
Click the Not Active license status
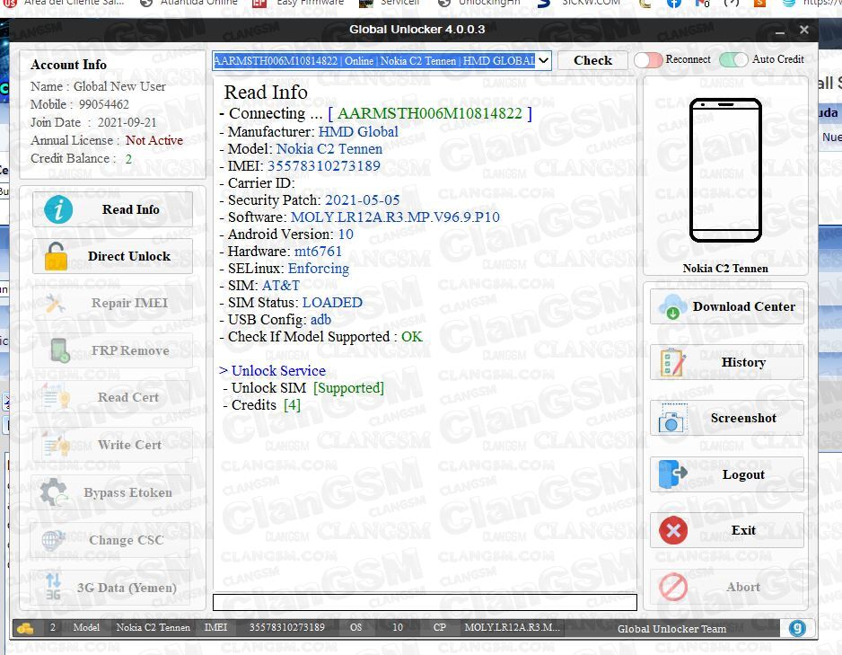coord(154,140)
